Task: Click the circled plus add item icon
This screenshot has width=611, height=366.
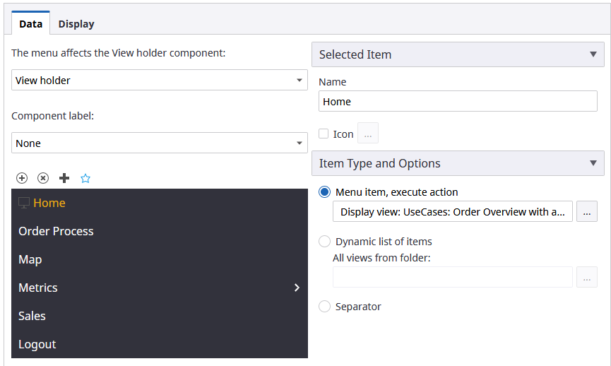Action: [22, 178]
